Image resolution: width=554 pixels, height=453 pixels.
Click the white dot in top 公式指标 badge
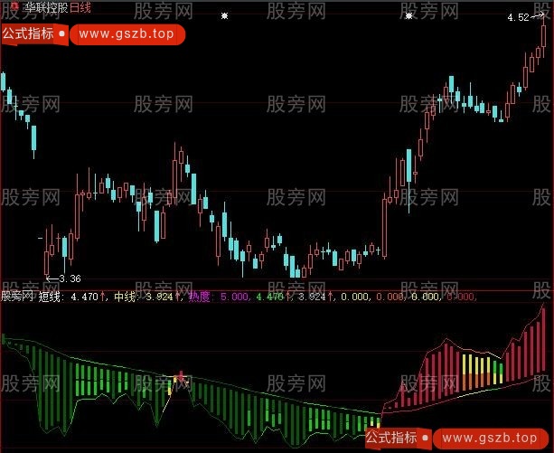(x=61, y=34)
